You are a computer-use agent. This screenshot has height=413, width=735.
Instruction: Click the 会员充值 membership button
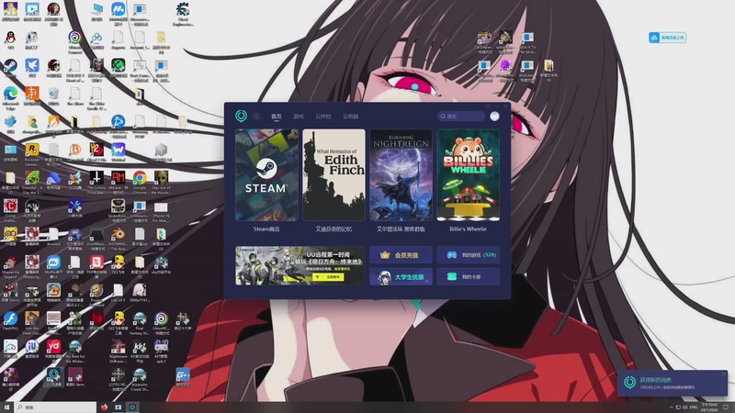point(401,255)
